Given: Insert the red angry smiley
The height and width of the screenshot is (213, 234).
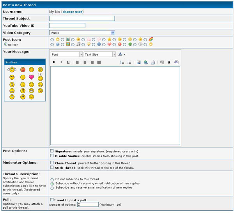Looking at the screenshot, I should [23, 70].
